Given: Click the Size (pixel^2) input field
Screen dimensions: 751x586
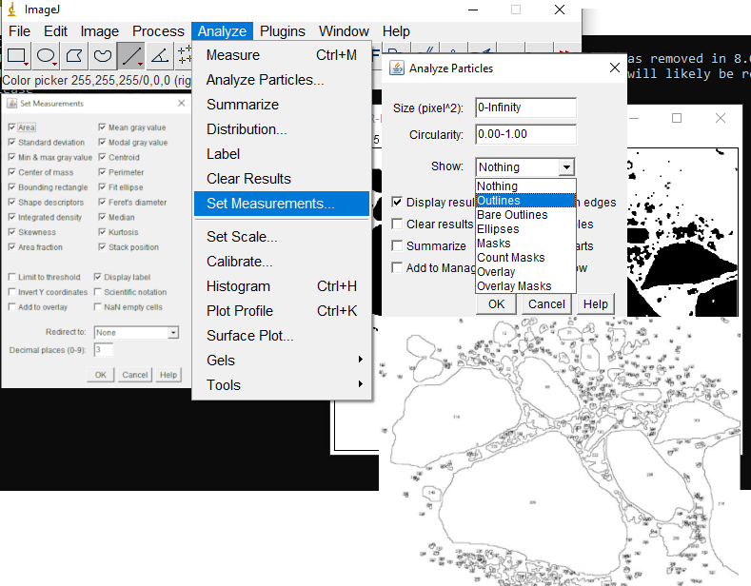Looking at the screenshot, I should (x=524, y=107).
